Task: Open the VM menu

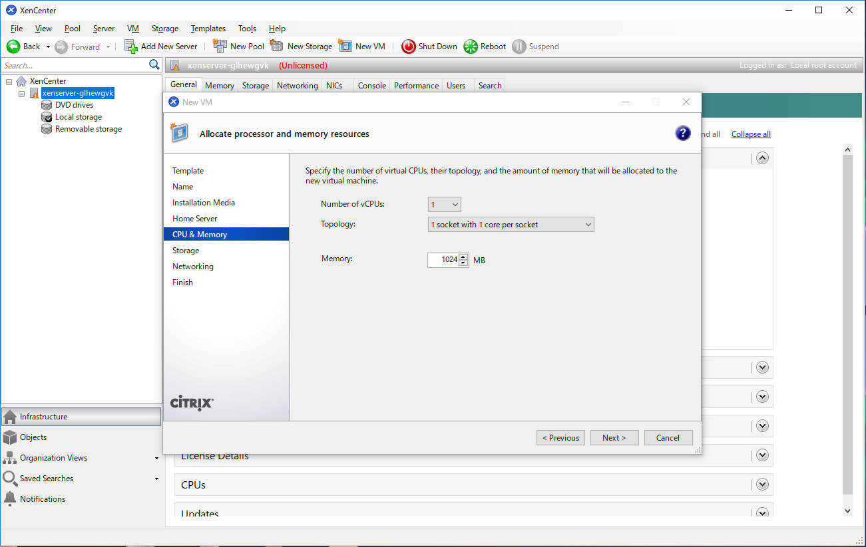Action: (133, 29)
